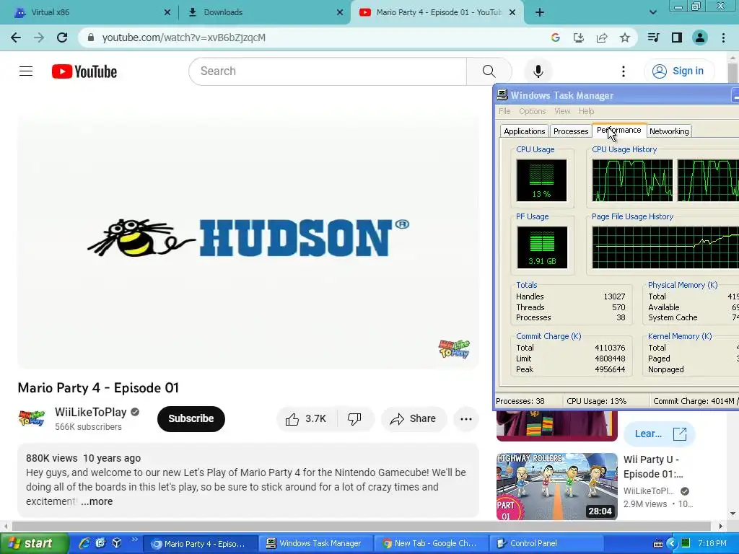The width and height of the screenshot is (739, 554).
Task: Switch to Mario Party 4 taskbar button
Action: (x=200, y=544)
